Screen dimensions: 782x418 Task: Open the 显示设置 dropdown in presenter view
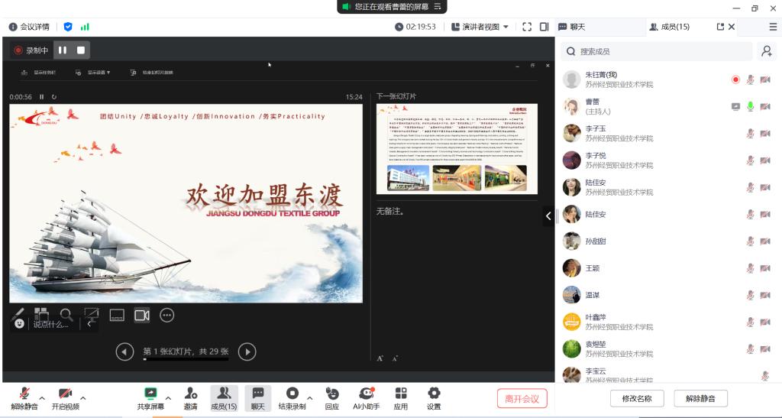pos(92,73)
